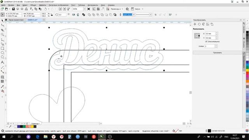Select the Freehand curve tool
The image size is (249, 140).
(x=2, y=40)
